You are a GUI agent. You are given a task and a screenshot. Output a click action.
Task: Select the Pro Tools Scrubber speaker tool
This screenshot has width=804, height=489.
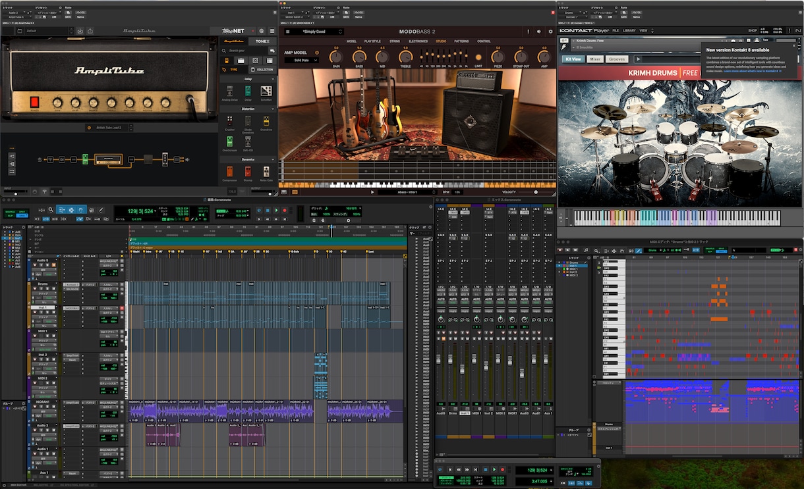[91, 210]
